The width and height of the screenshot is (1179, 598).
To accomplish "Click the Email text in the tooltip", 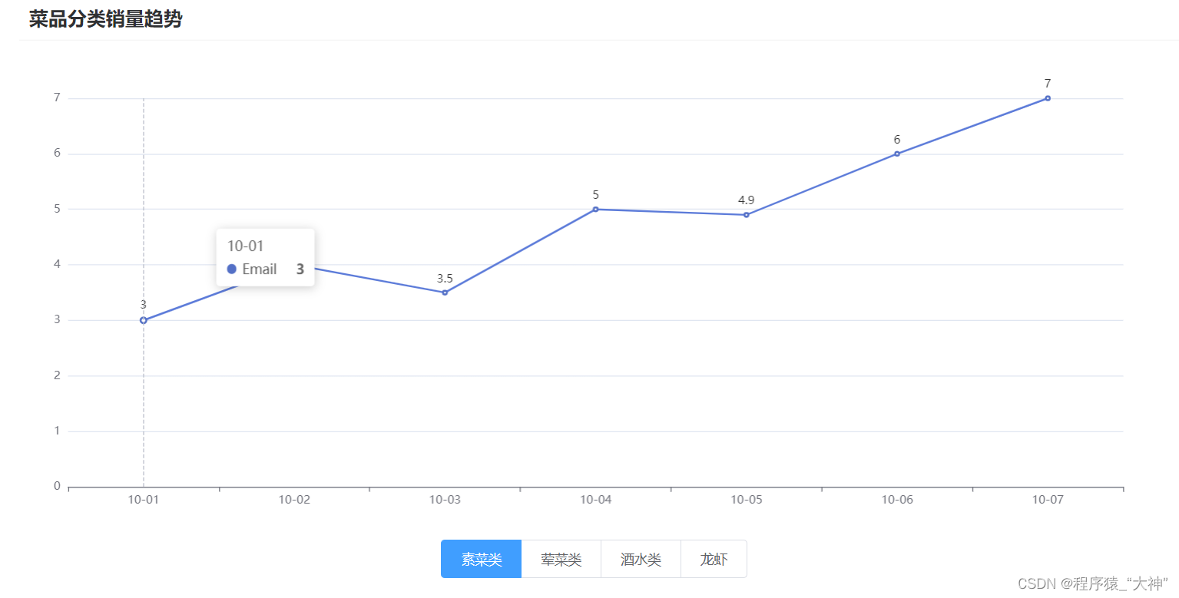I will pos(259,269).
